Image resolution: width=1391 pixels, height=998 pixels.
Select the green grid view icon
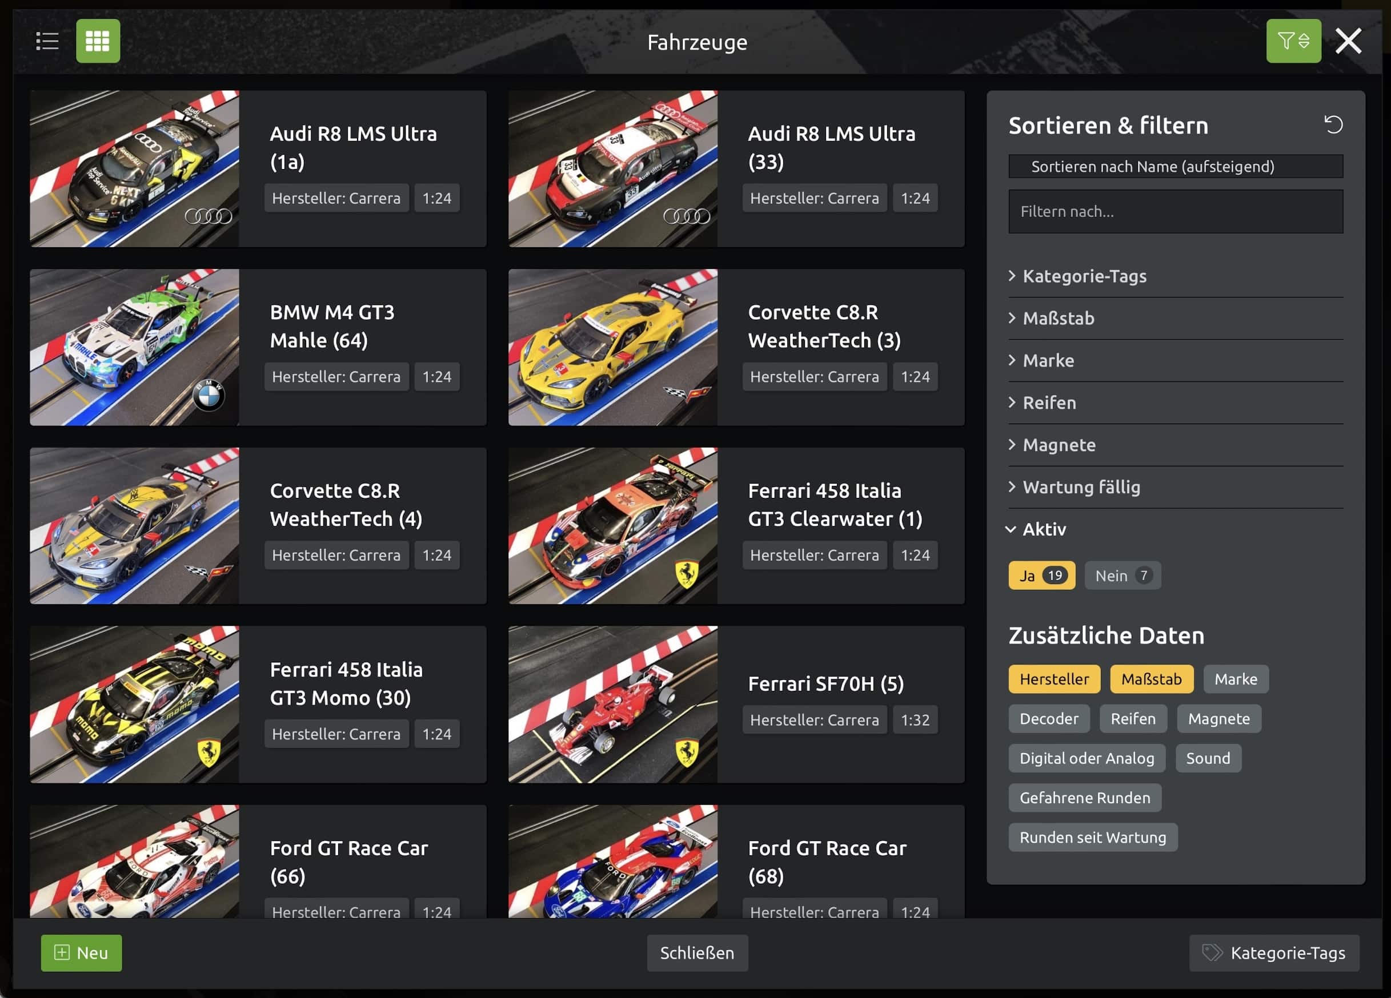coord(98,41)
